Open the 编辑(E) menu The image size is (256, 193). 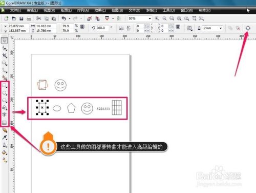tap(32, 10)
